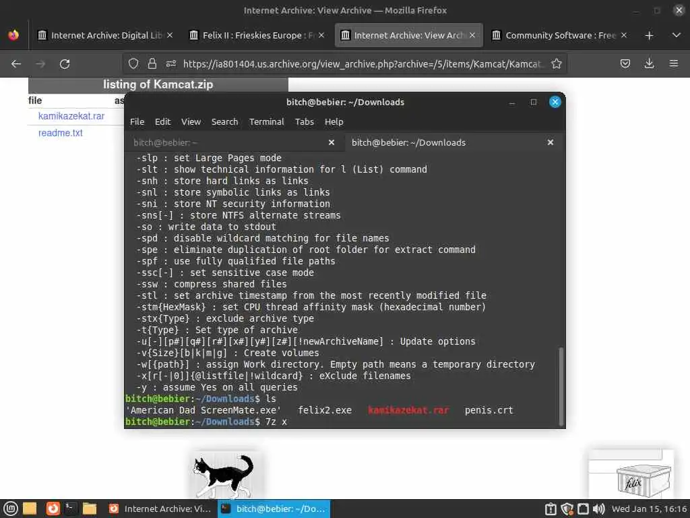The height and width of the screenshot is (518, 690).
Task: Click the felix2.exe filename in terminal output
Action: pos(325,410)
